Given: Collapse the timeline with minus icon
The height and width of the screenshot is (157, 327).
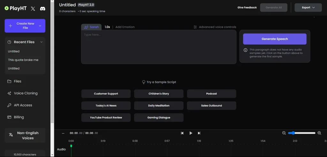Looking at the screenshot, I should click(63, 133).
